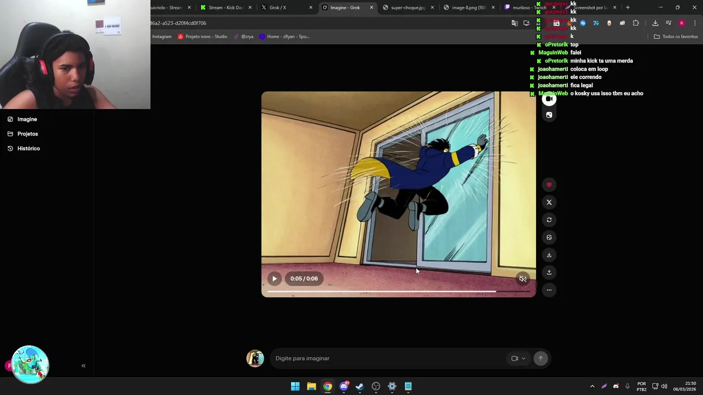Open Windows Start menu
The image size is (703, 395).
coord(295,386)
